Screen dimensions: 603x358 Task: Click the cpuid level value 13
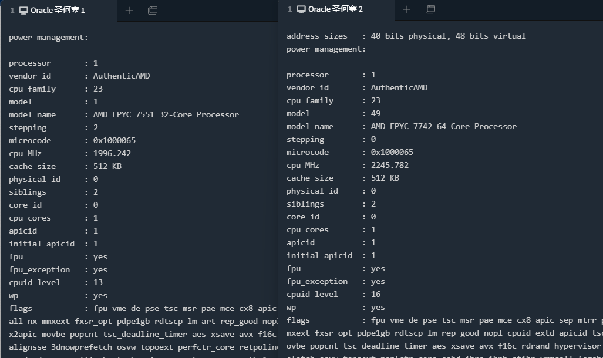97,282
